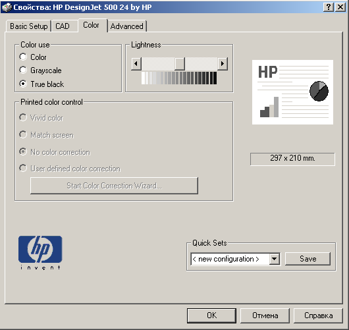Click the Отмена cancel button
349x330 pixels.
click(x=265, y=316)
